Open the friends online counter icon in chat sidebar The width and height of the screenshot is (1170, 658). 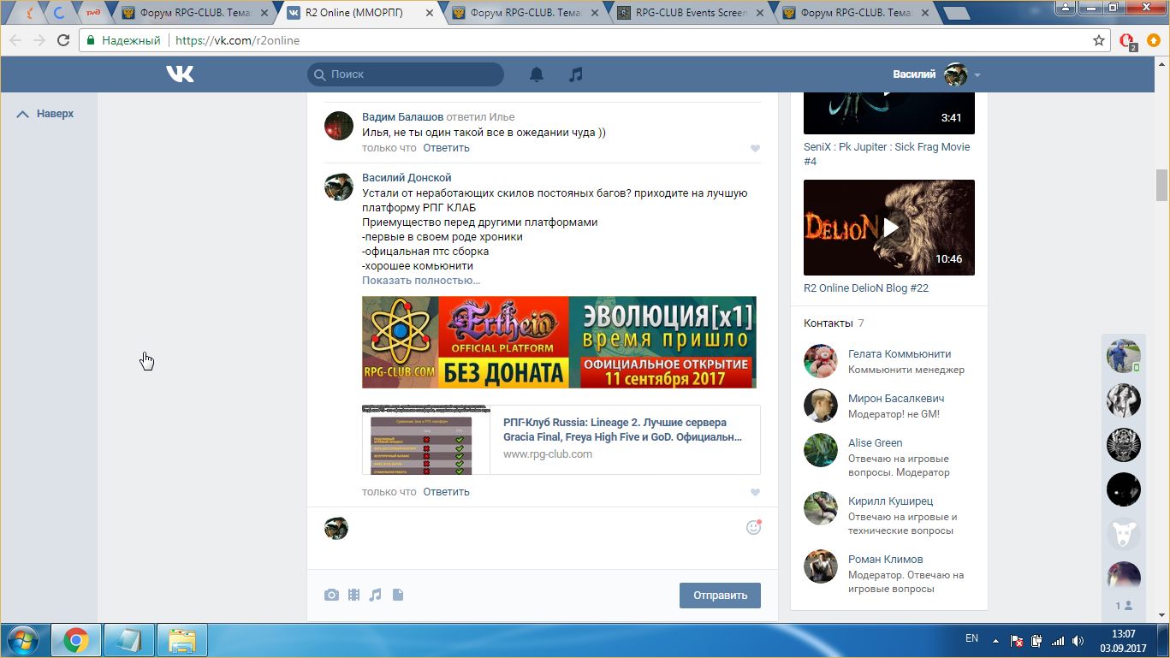click(1124, 606)
